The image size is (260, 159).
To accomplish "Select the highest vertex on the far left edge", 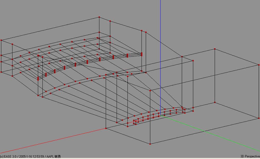I will pyautogui.click(x=1, y=40).
